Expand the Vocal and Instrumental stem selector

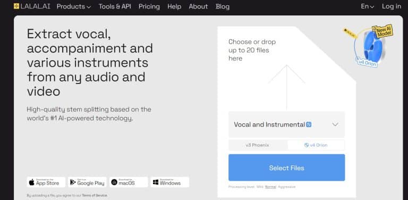click(286, 124)
